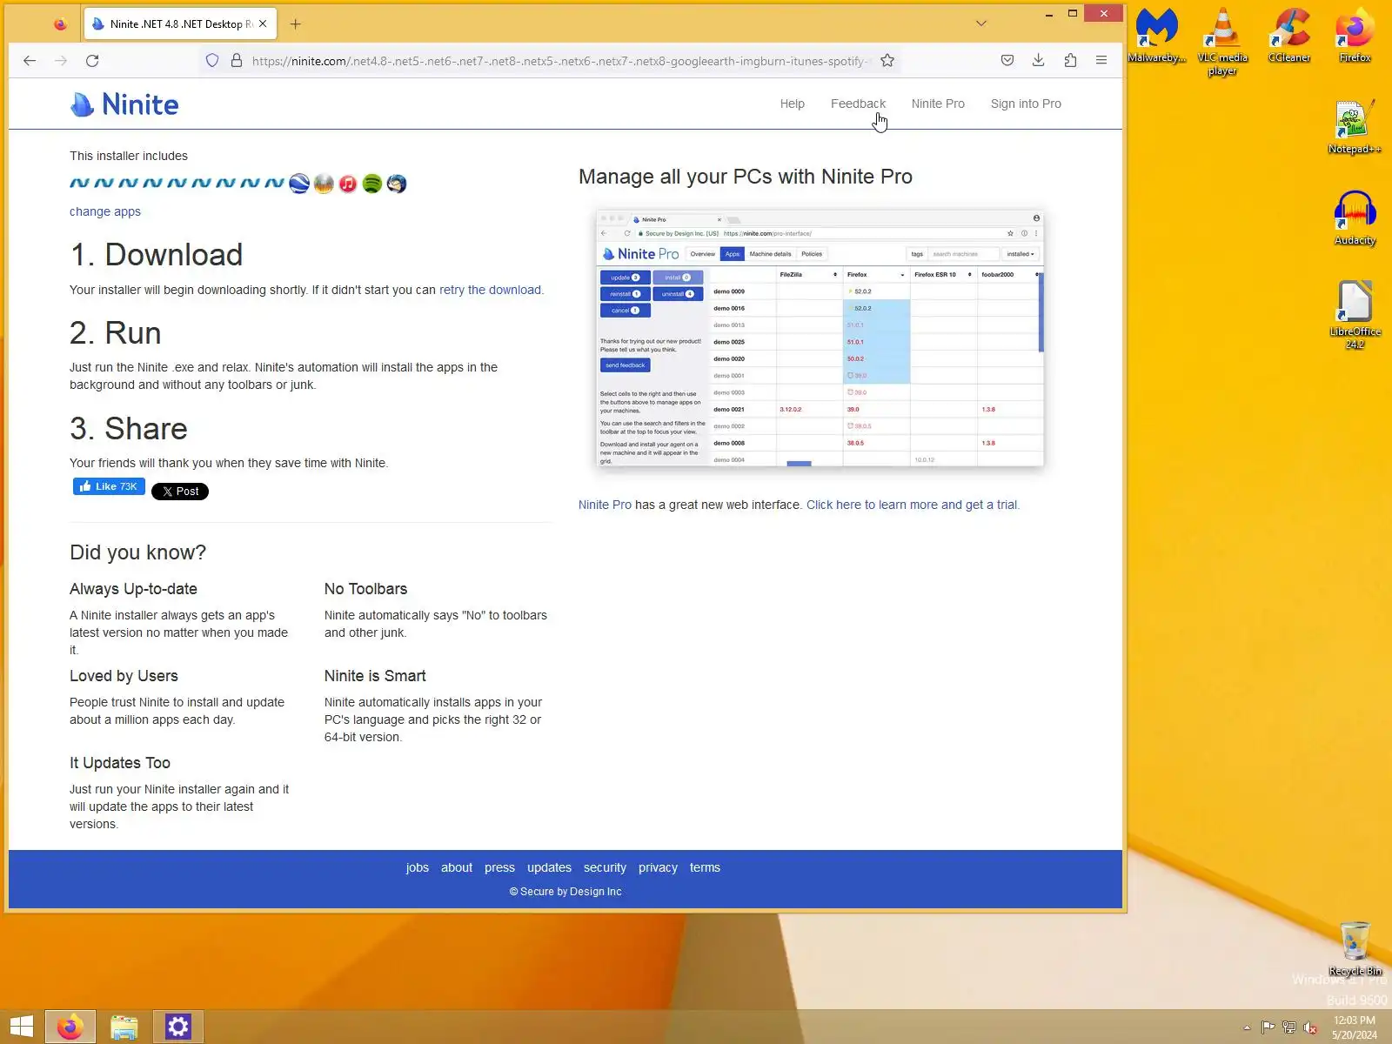Click the Thunderbird app icon
Screen dimensions: 1392x1044
(x=397, y=184)
